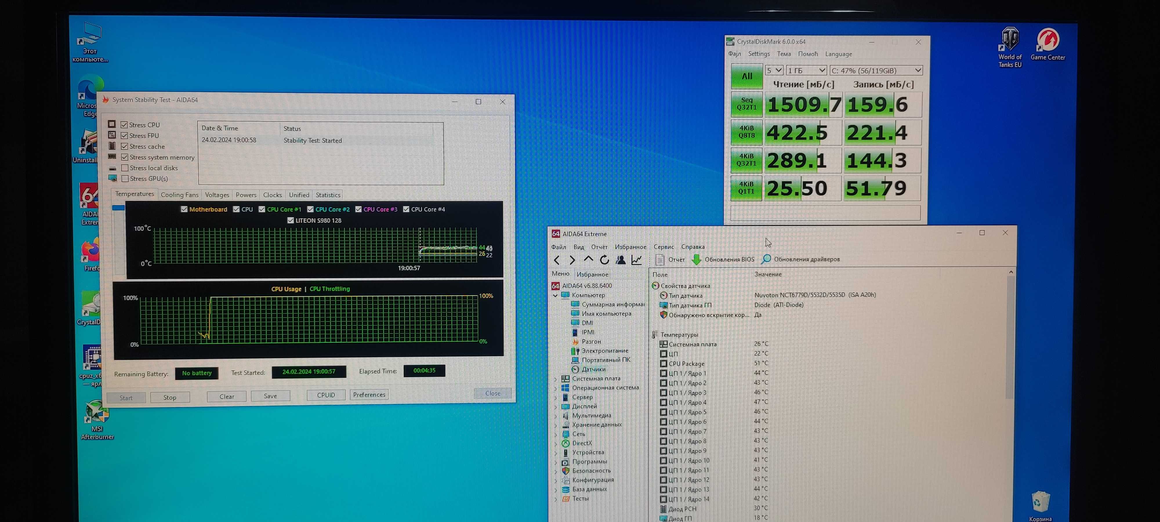Open World of Tanks EU desktop shortcut
The height and width of the screenshot is (522, 1160).
point(1009,48)
